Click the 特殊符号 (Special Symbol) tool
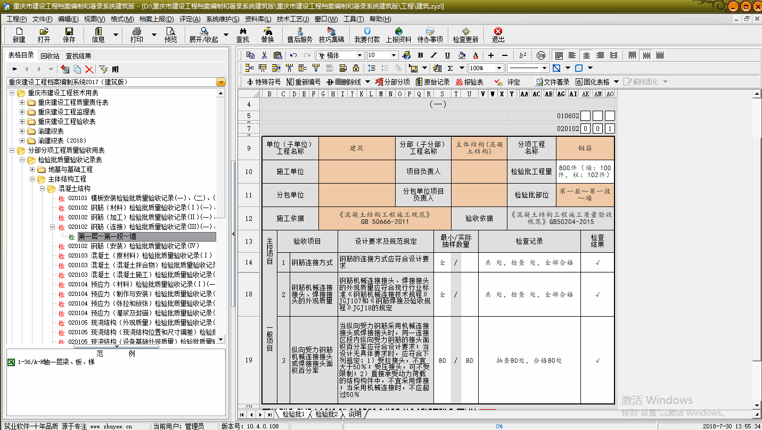Image resolution: width=762 pixels, height=430 pixels. [264, 82]
